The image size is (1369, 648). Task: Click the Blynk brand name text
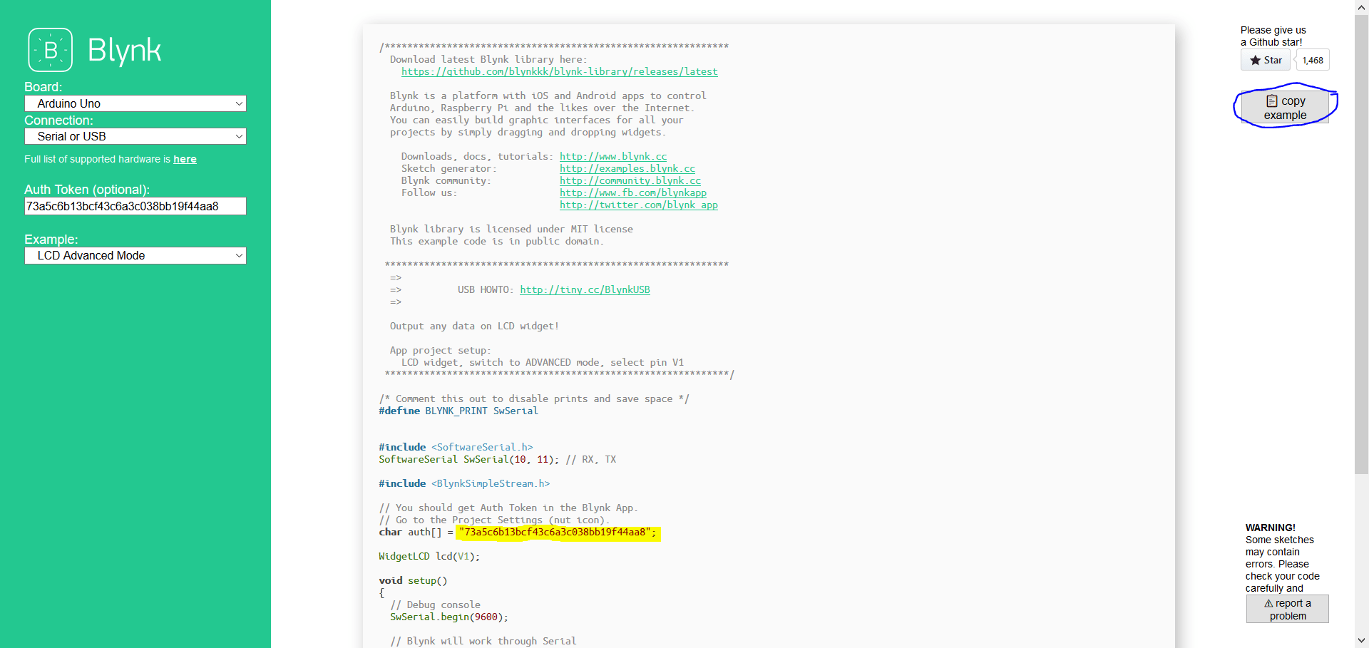point(124,51)
